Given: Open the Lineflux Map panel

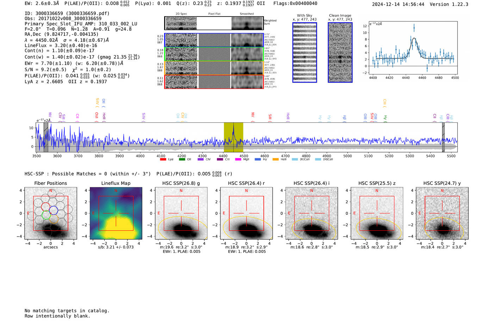Looking at the screenshot, I should (116, 213).
